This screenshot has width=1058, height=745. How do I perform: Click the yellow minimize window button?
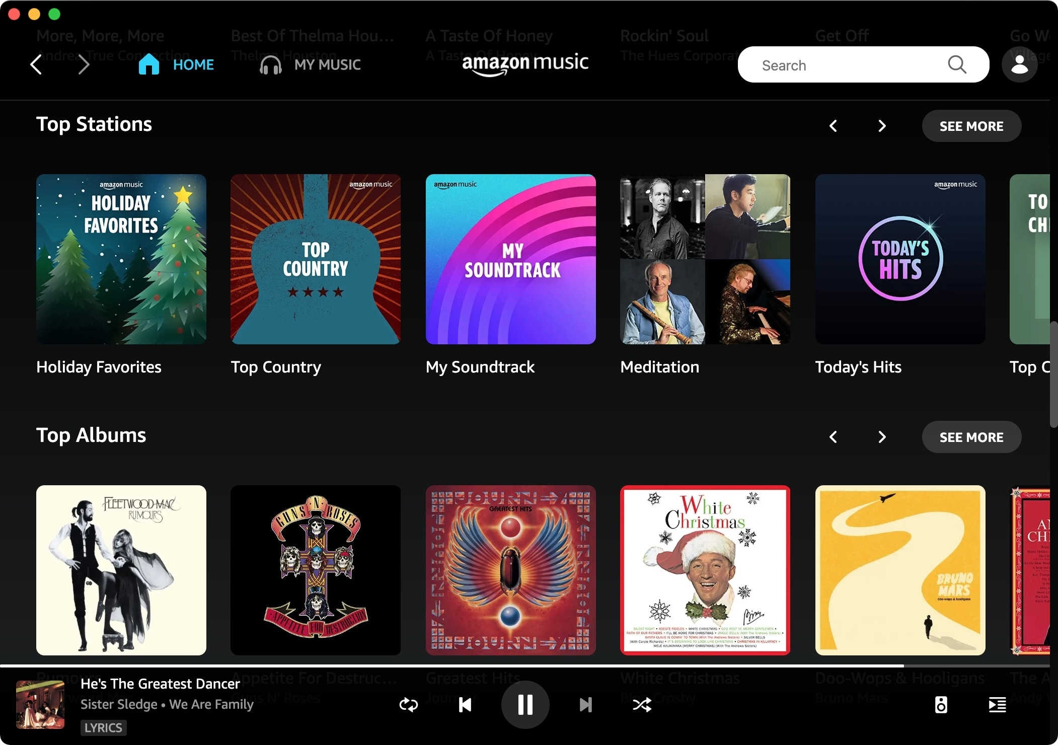34,14
